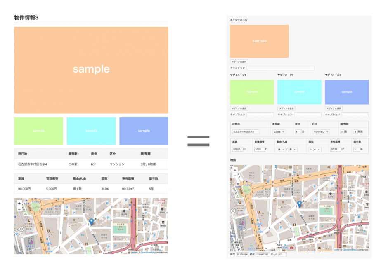388x274 pixels.
Task: Open the Leaflet link on editor map
Action: [336, 250]
